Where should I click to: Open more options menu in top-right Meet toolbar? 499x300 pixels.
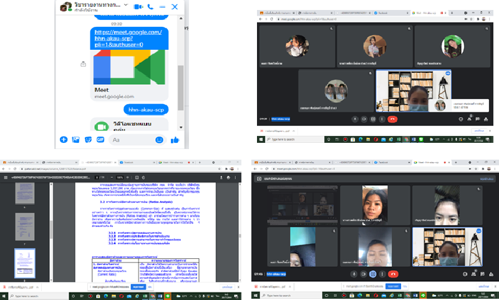383,119
